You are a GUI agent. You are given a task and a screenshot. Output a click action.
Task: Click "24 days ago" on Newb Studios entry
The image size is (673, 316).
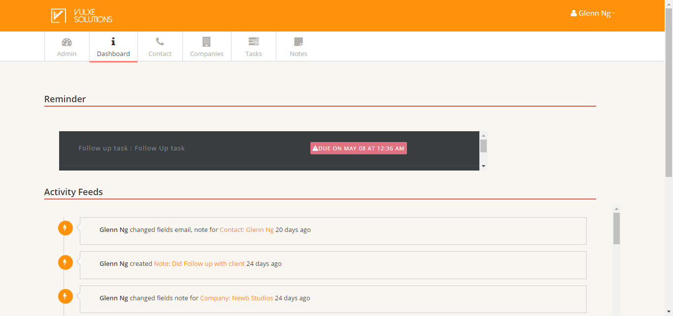point(293,298)
